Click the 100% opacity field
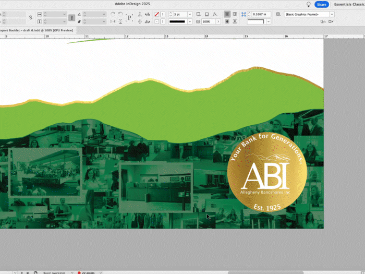 pyautogui.click(x=209, y=22)
